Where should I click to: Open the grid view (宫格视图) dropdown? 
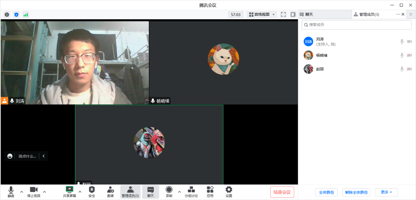(262, 15)
